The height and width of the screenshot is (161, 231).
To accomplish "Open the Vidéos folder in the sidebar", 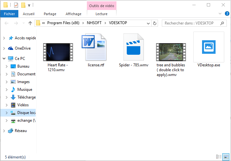I will [23, 105].
